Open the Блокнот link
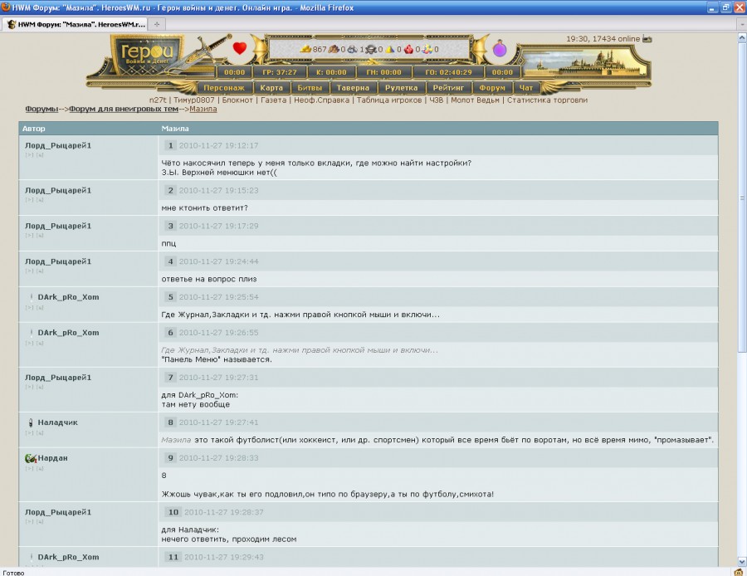This screenshot has width=747, height=576. coord(237,100)
